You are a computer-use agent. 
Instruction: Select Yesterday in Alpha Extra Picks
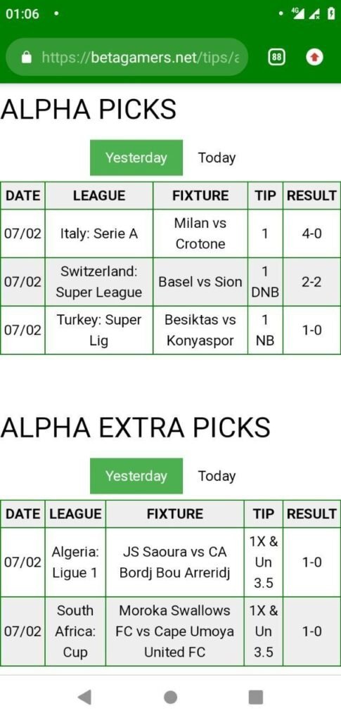tap(136, 476)
